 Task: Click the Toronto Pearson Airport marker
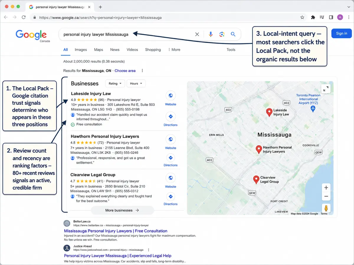313,109
